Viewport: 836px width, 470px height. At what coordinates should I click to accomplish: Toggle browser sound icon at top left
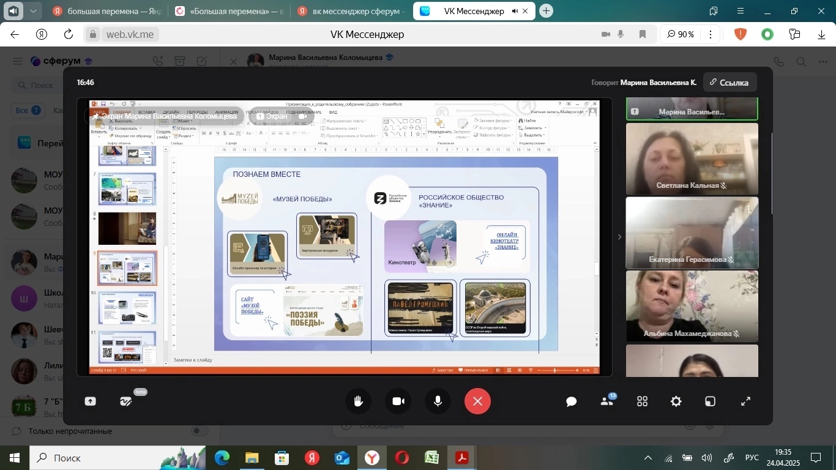click(12, 11)
